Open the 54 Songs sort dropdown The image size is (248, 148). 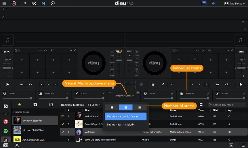point(95,105)
